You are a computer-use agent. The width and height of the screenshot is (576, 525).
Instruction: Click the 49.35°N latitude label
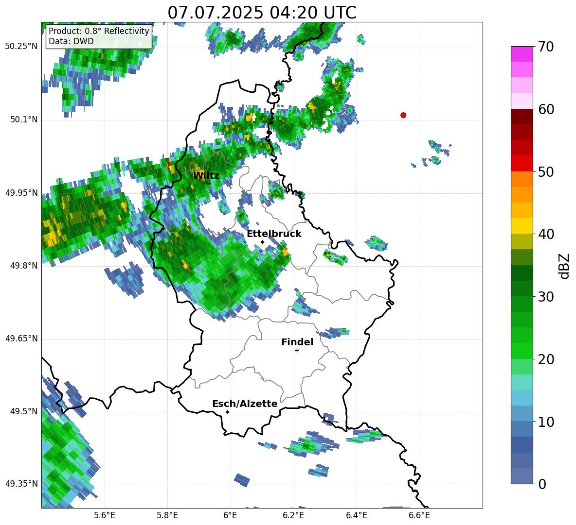[x=21, y=484]
